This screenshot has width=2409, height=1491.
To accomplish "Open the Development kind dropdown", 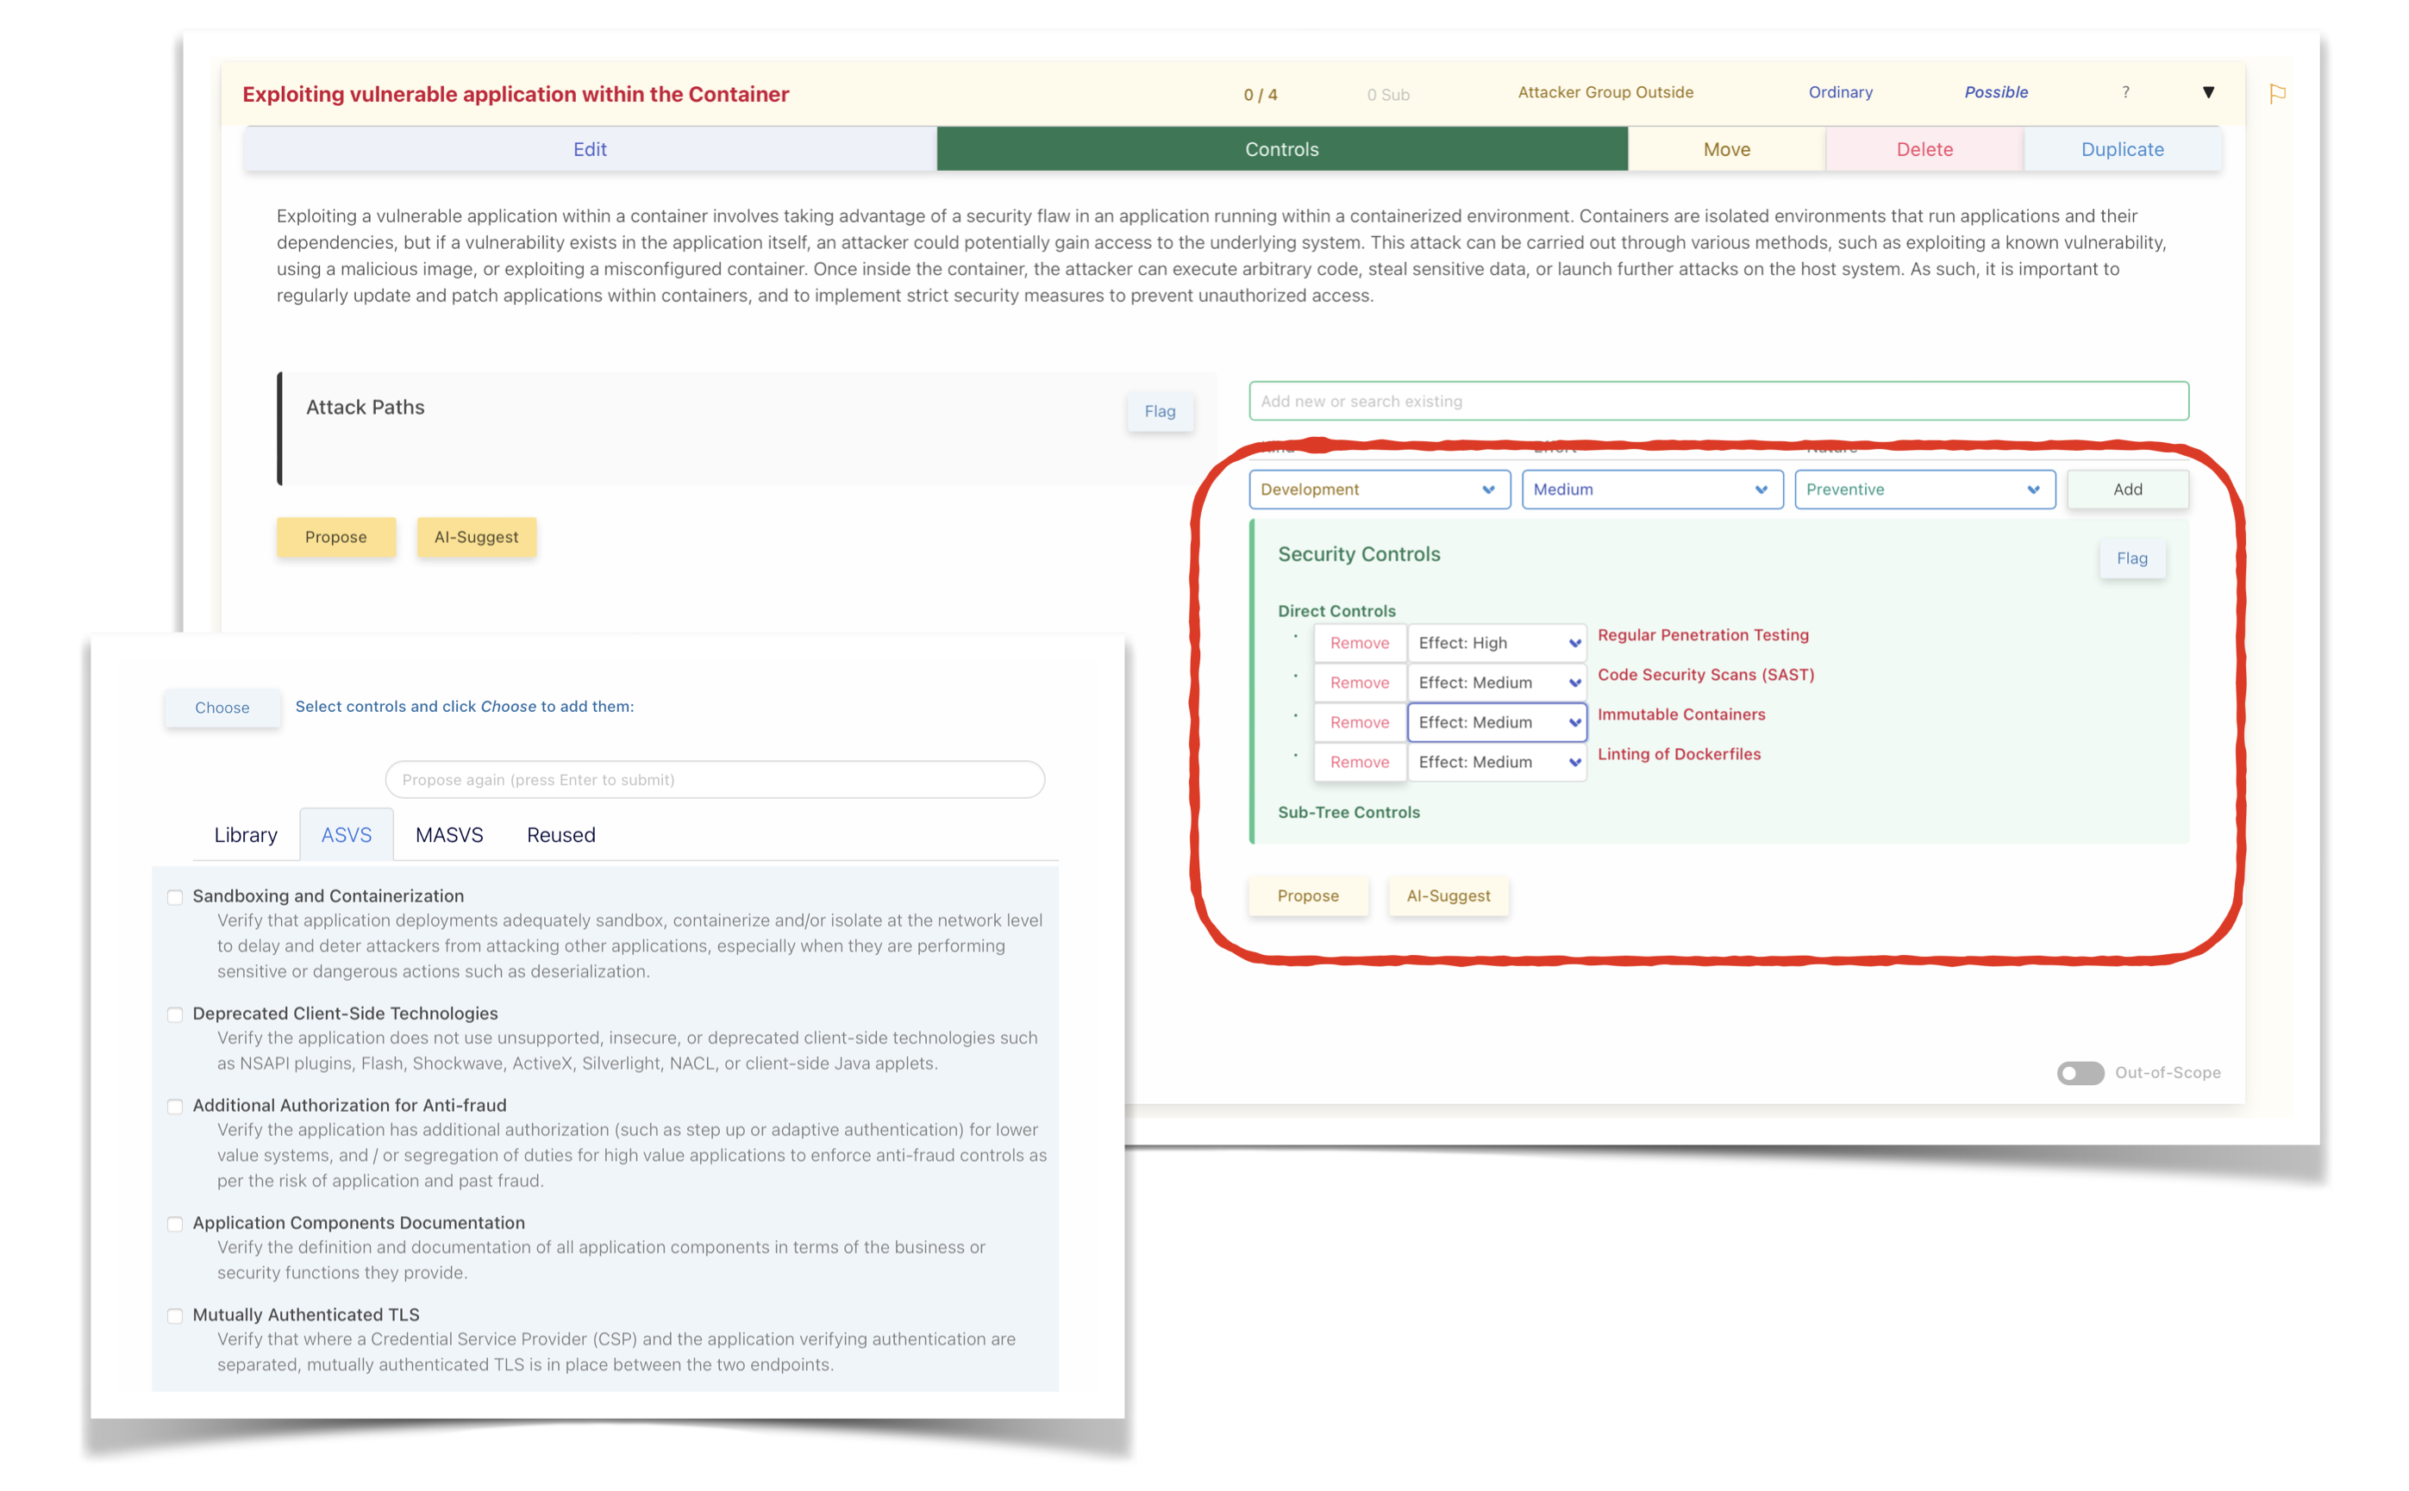I will [1378, 490].
